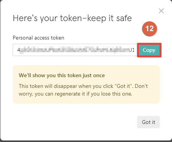Copy the personal access token
This screenshot has width=172, height=142.
(149, 50)
